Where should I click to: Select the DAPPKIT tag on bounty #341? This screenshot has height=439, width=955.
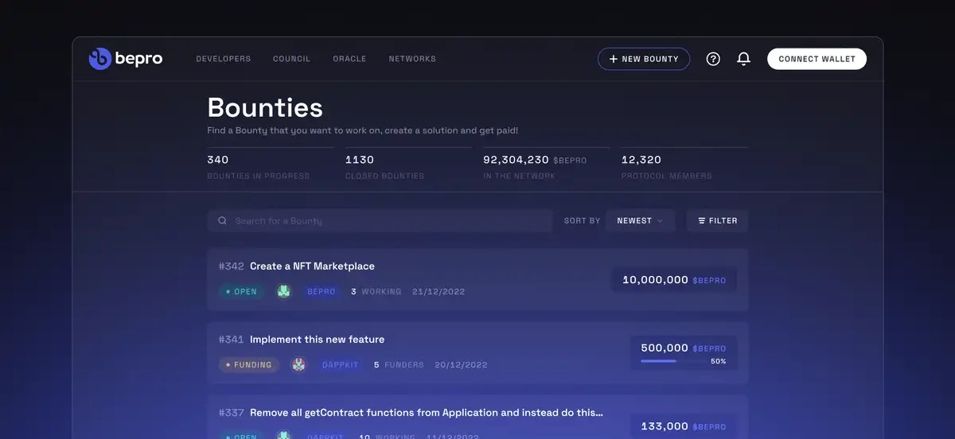(340, 365)
